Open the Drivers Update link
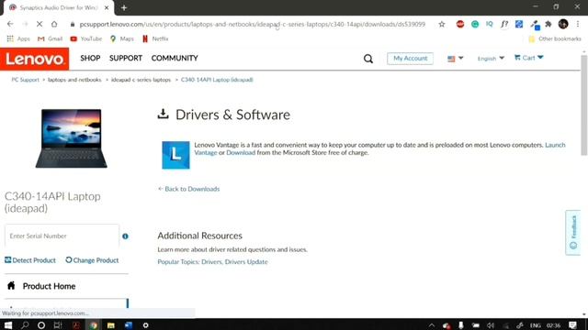Viewport: 588px width, 330px height. click(246, 262)
